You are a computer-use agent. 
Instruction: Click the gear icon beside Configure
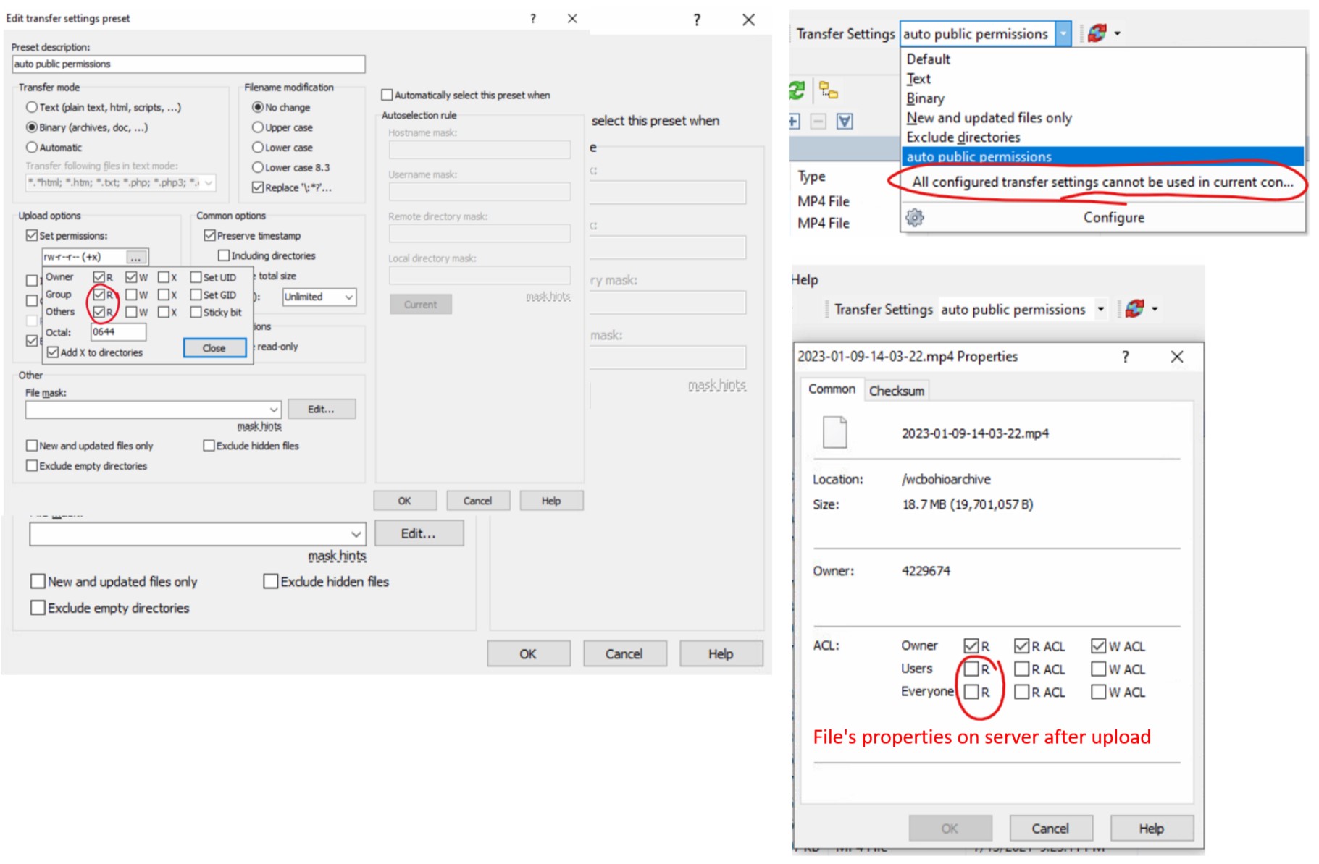915,217
